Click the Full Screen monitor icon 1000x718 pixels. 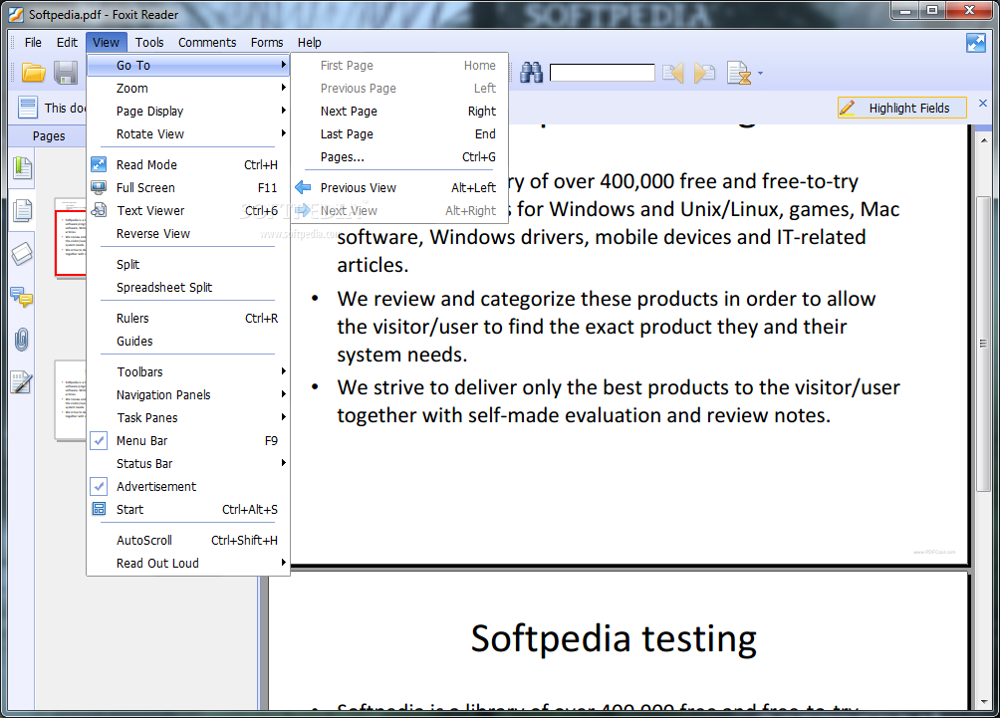click(x=99, y=187)
